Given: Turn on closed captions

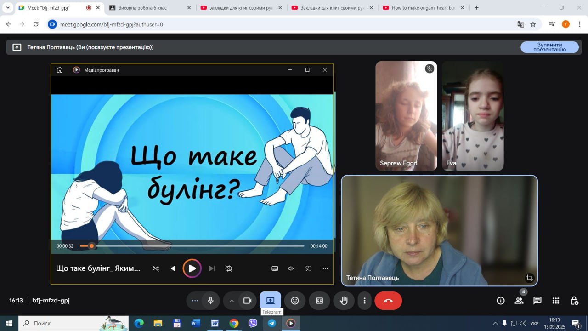Looking at the screenshot, I should coord(319,301).
